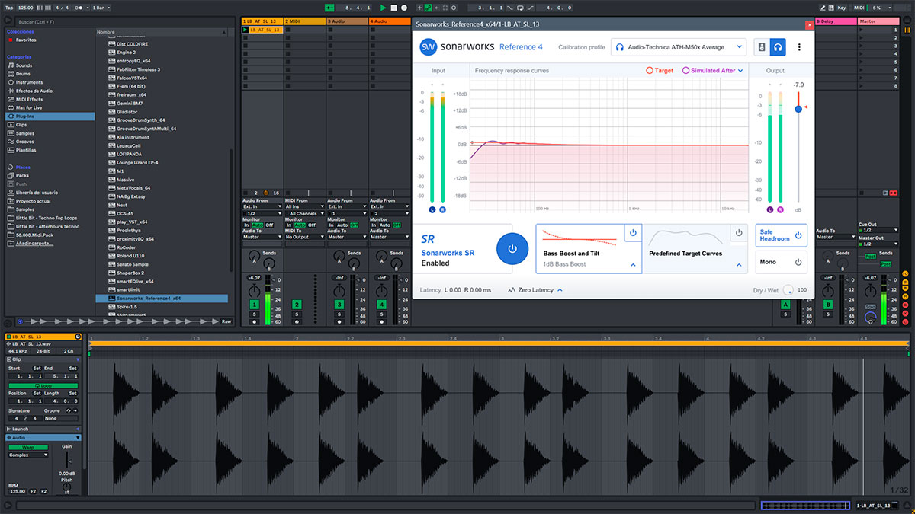Sort the browser list by Nombre header

[162, 32]
